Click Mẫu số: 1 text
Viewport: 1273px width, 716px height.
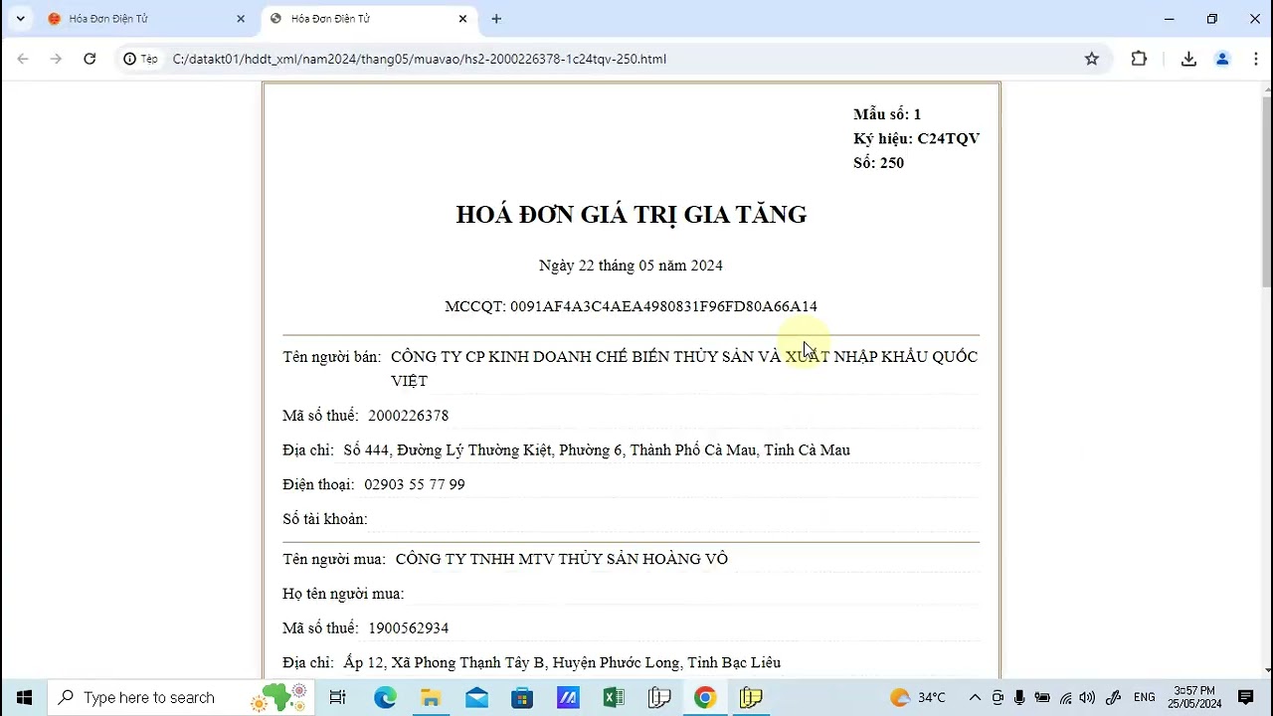887,114
